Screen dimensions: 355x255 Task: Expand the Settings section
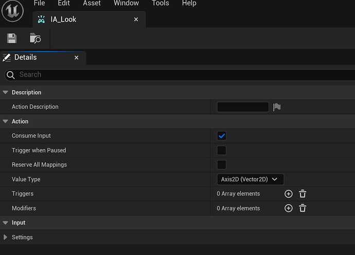click(6, 237)
